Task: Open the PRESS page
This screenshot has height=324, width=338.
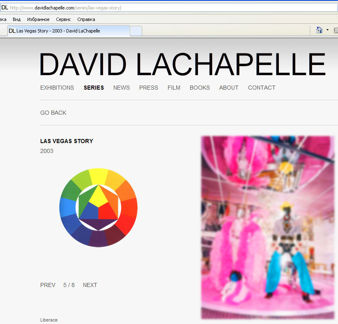Action: point(149,88)
